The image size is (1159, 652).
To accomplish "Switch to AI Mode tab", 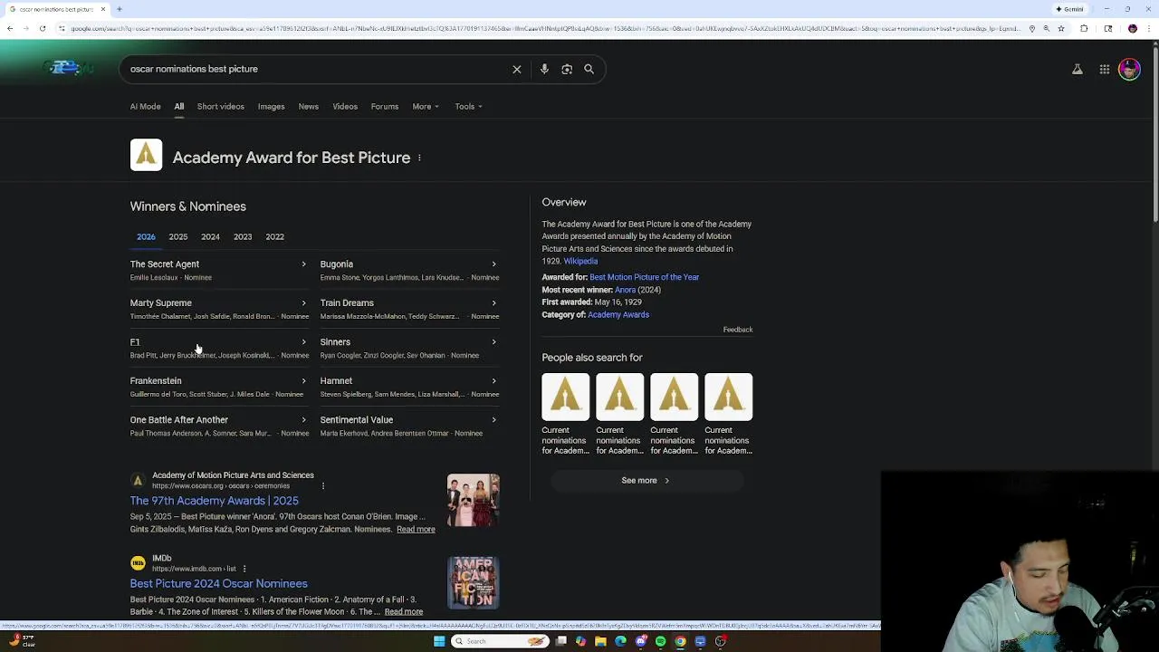I will tap(145, 107).
